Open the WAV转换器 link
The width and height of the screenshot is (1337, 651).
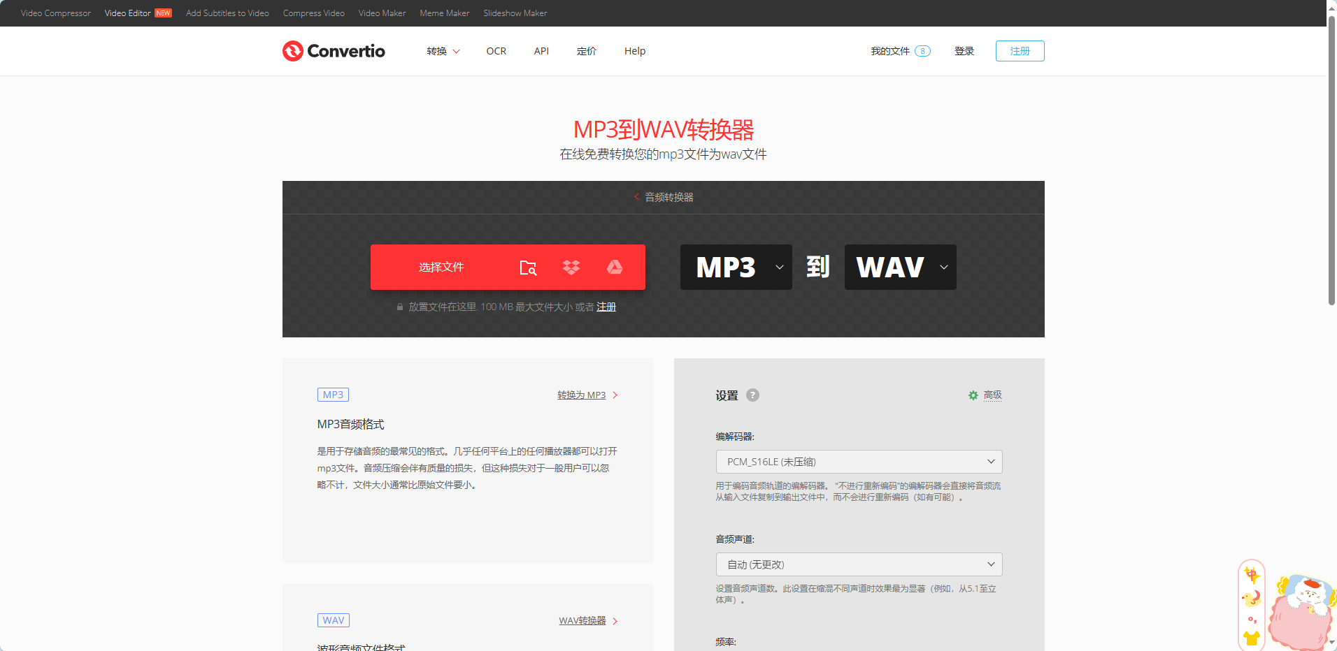pos(582,620)
